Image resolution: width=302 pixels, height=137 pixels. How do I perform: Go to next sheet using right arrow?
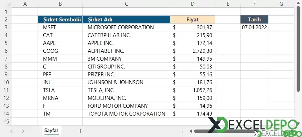(23, 131)
